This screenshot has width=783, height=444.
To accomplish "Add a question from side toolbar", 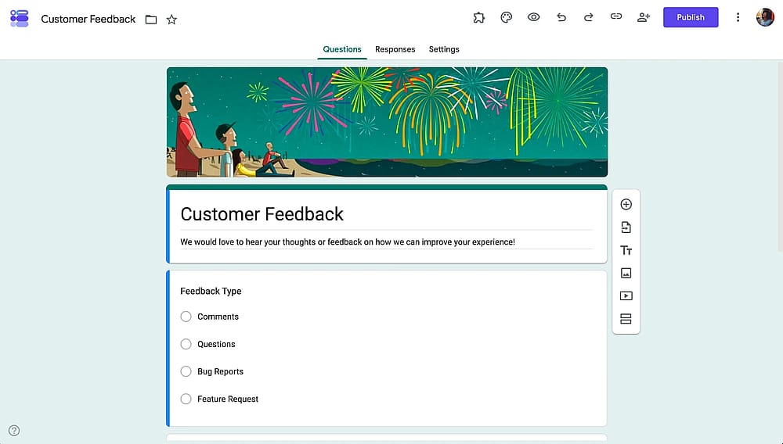I will coord(626,204).
